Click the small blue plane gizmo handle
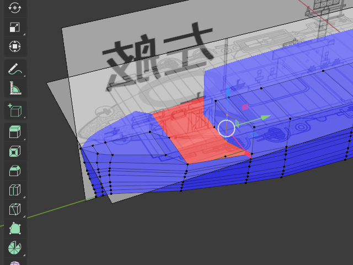The height and width of the screenshot is (265, 353). coord(254,135)
